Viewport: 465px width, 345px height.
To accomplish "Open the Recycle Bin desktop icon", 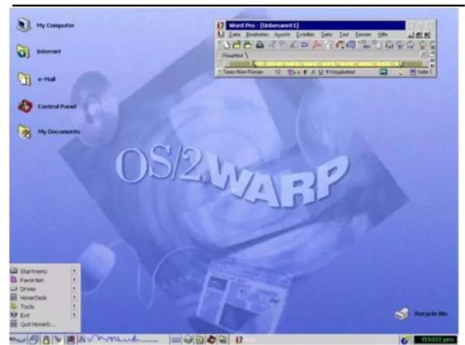I will (402, 314).
